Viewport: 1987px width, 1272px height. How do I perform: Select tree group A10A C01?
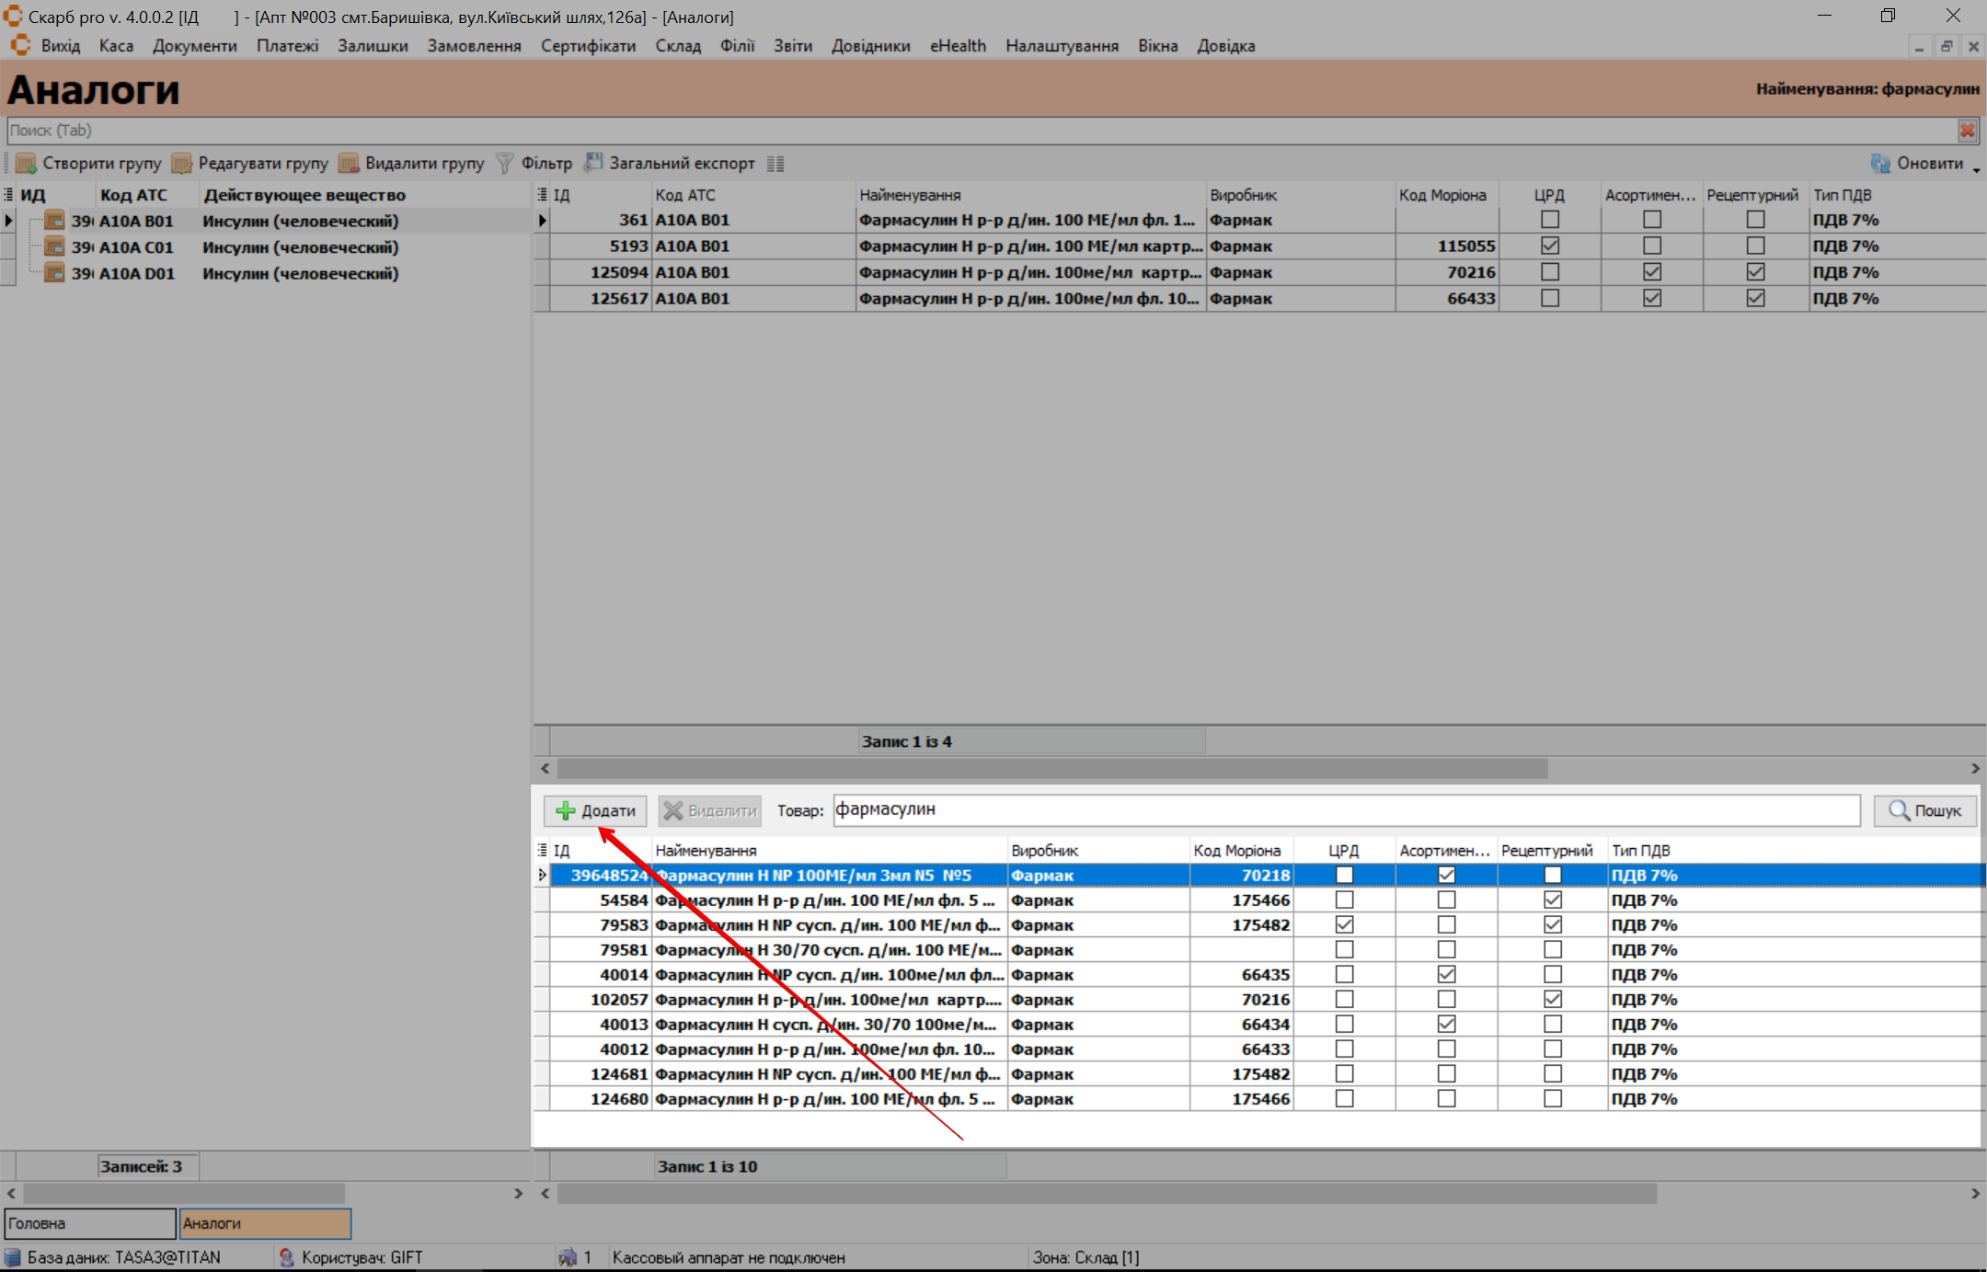(135, 247)
